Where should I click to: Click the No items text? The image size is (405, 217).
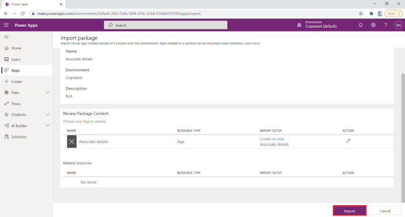click(88, 182)
